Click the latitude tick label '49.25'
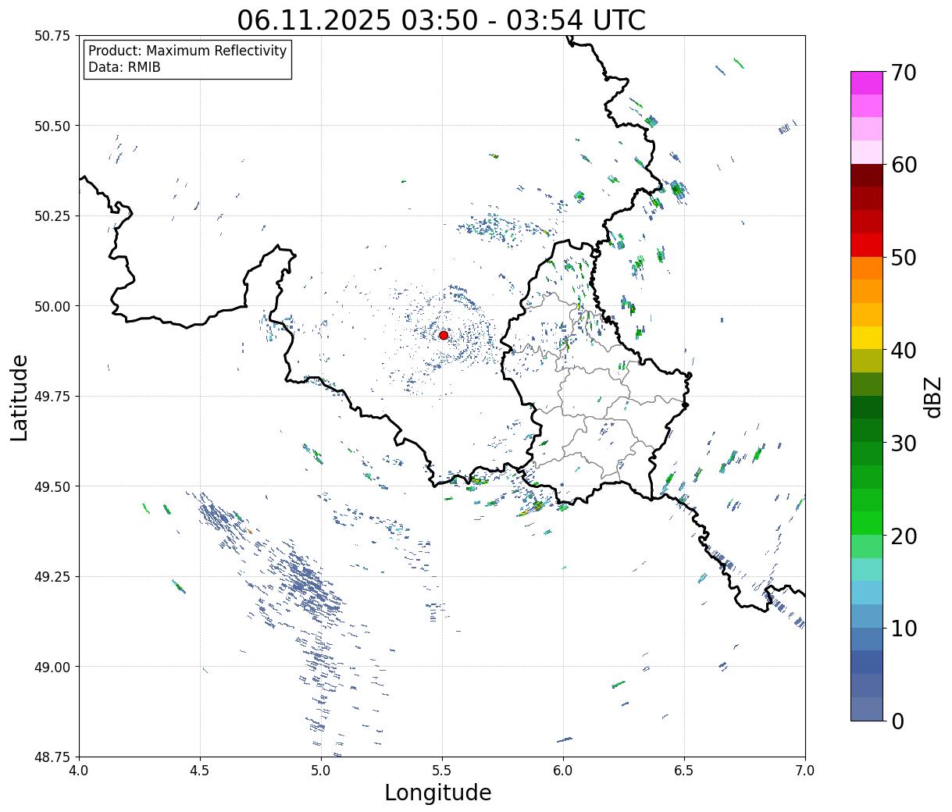This screenshot has width=952, height=812. 52,576
